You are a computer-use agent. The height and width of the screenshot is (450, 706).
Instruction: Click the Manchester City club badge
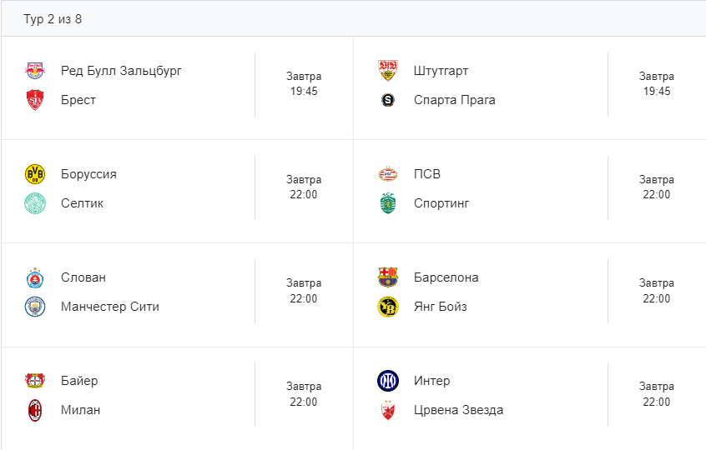click(x=34, y=307)
